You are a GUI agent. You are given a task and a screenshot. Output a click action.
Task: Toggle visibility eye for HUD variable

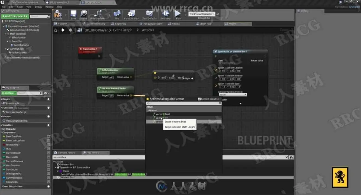49,149
